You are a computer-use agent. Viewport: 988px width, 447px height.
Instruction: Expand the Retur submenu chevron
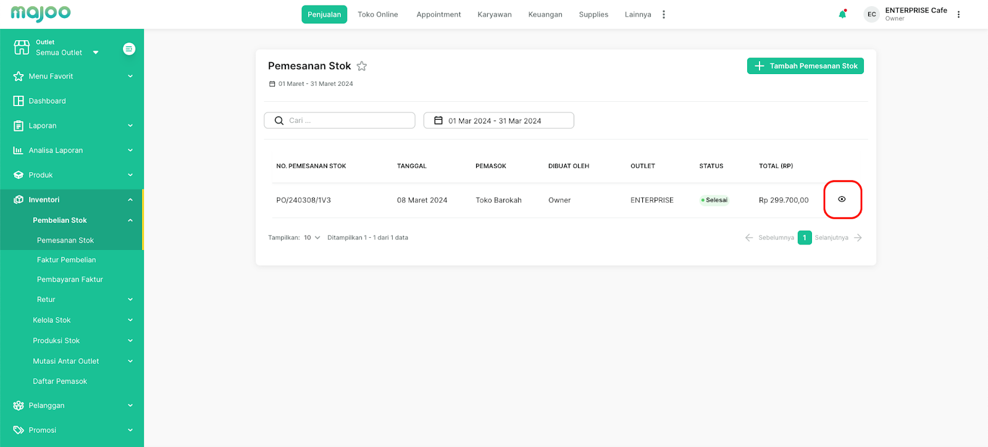[x=130, y=299]
